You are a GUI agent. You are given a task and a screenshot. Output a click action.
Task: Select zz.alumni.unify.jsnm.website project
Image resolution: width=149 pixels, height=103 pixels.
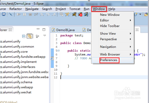24,77
